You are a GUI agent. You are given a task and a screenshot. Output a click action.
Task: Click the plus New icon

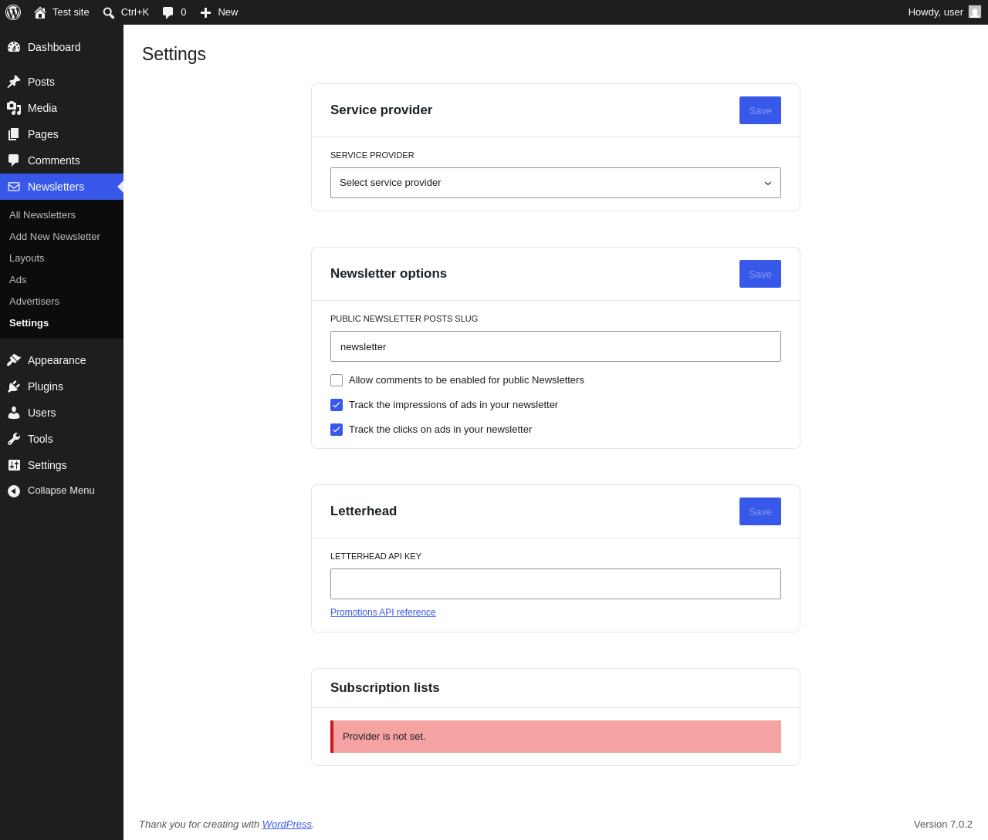point(205,13)
